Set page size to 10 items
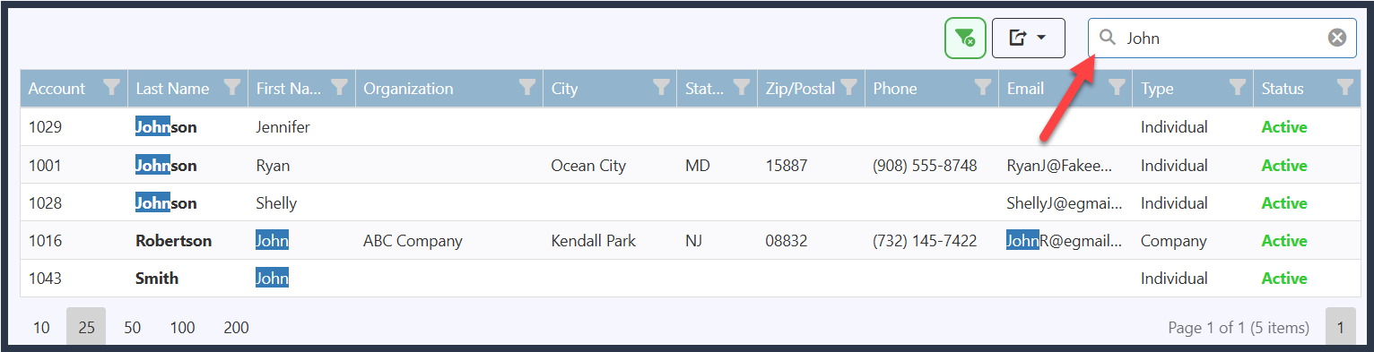The image size is (1374, 352). pos(41,328)
